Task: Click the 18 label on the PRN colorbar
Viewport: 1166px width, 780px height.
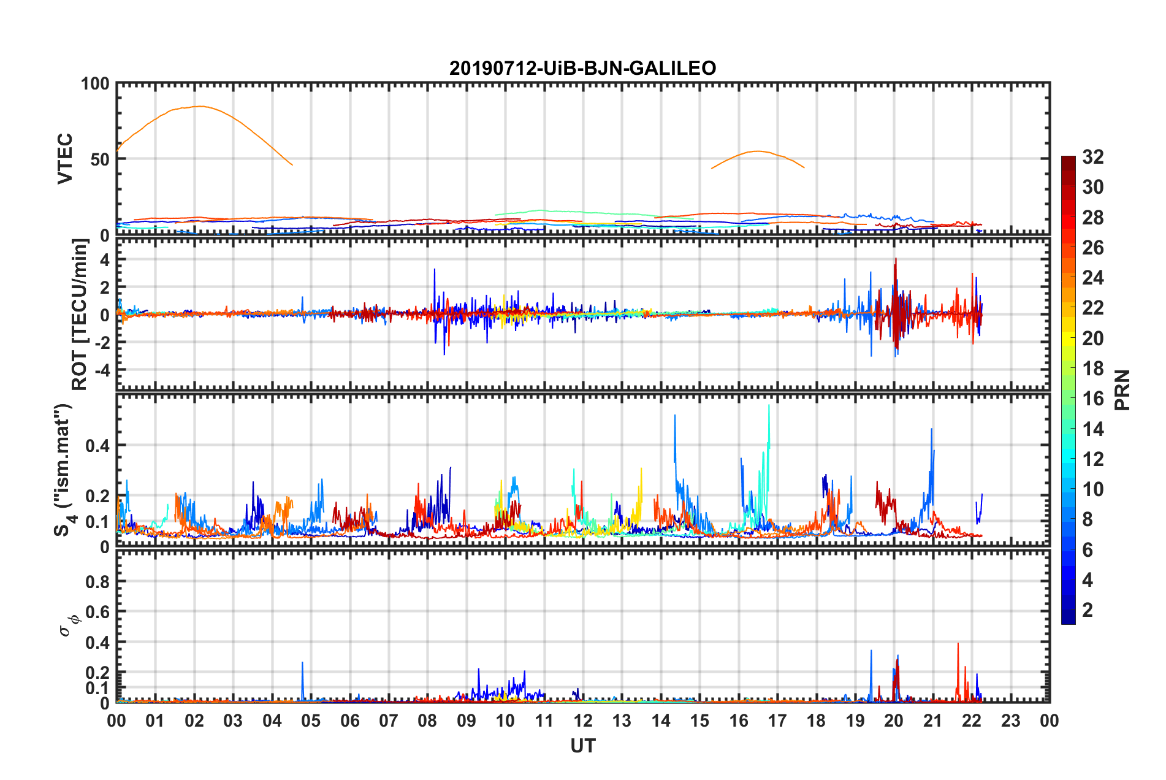Action: coord(1093,369)
